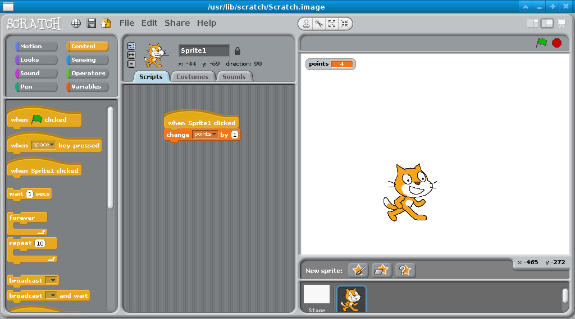
Task: Open points variable dropdown in change block
Action: tap(205, 135)
